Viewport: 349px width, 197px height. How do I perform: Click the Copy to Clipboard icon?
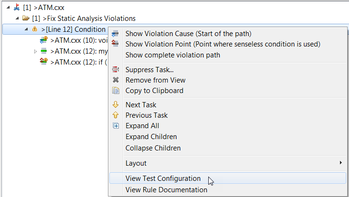coord(116,90)
